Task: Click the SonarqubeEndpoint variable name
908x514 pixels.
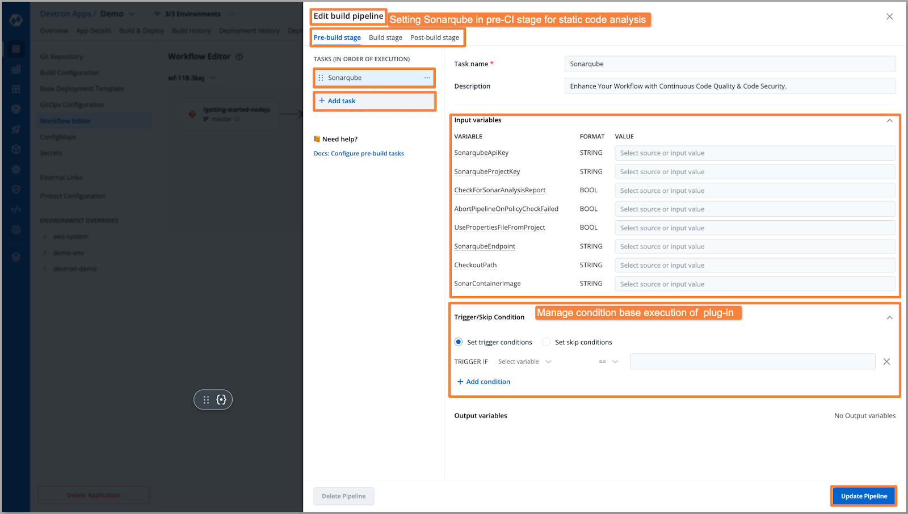Action: 485,247
